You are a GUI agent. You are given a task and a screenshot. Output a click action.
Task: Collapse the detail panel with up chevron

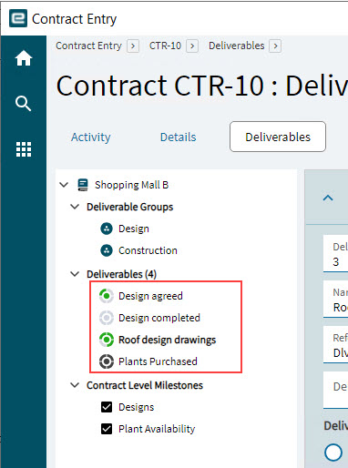click(x=328, y=198)
